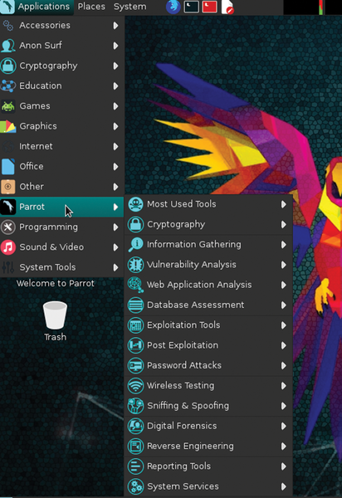The height and width of the screenshot is (498, 342).
Task: Click the Other category icon
Action: click(8, 187)
